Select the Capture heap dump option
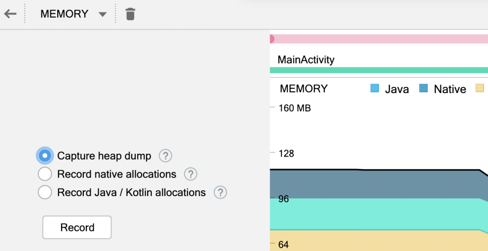Image resolution: width=488 pixels, height=251 pixels. coord(45,156)
